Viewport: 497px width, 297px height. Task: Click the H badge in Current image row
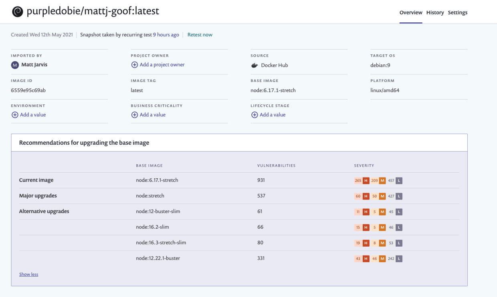366,181
